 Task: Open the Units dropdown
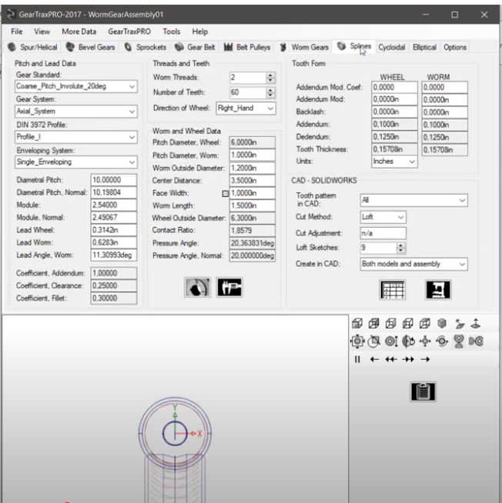(394, 162)
